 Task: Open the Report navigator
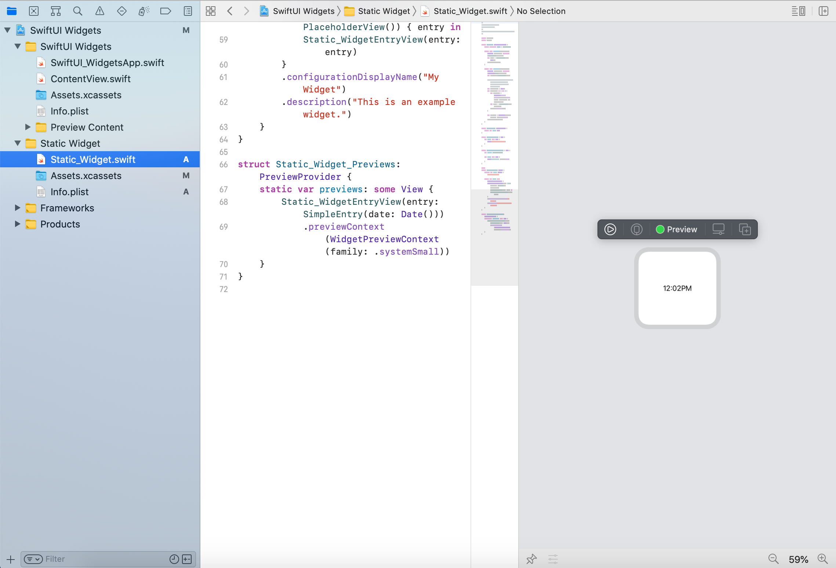click(188, 11)
